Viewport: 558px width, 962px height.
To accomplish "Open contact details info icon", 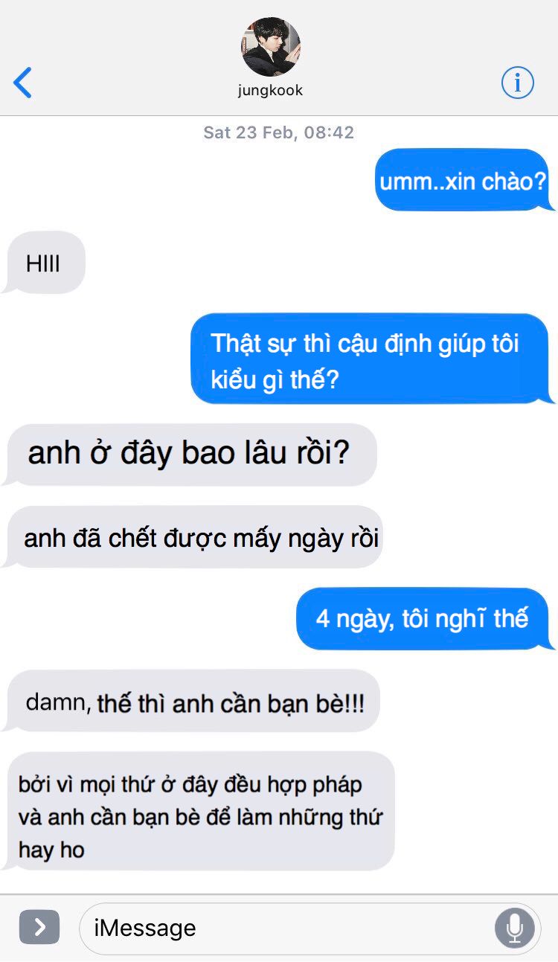I will click(x=517, y=82).
